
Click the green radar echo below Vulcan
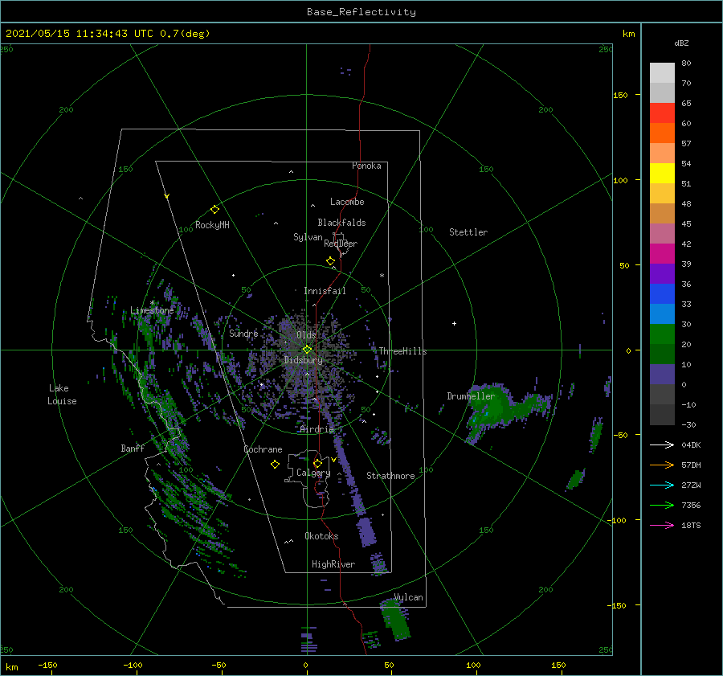point(395,619)
